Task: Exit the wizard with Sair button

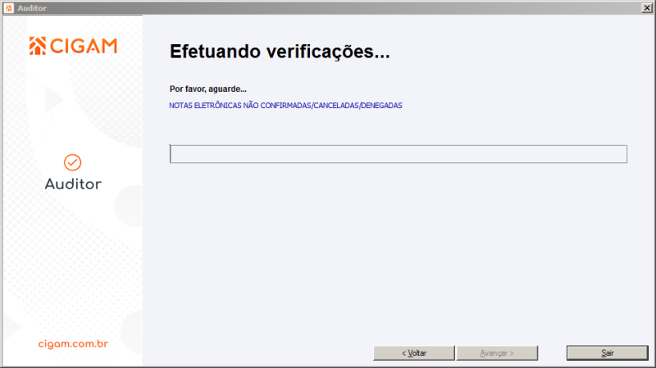Action: (607, 353)
